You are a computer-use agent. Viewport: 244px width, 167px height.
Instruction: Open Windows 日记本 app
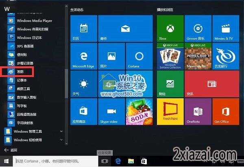pos(34,38)
